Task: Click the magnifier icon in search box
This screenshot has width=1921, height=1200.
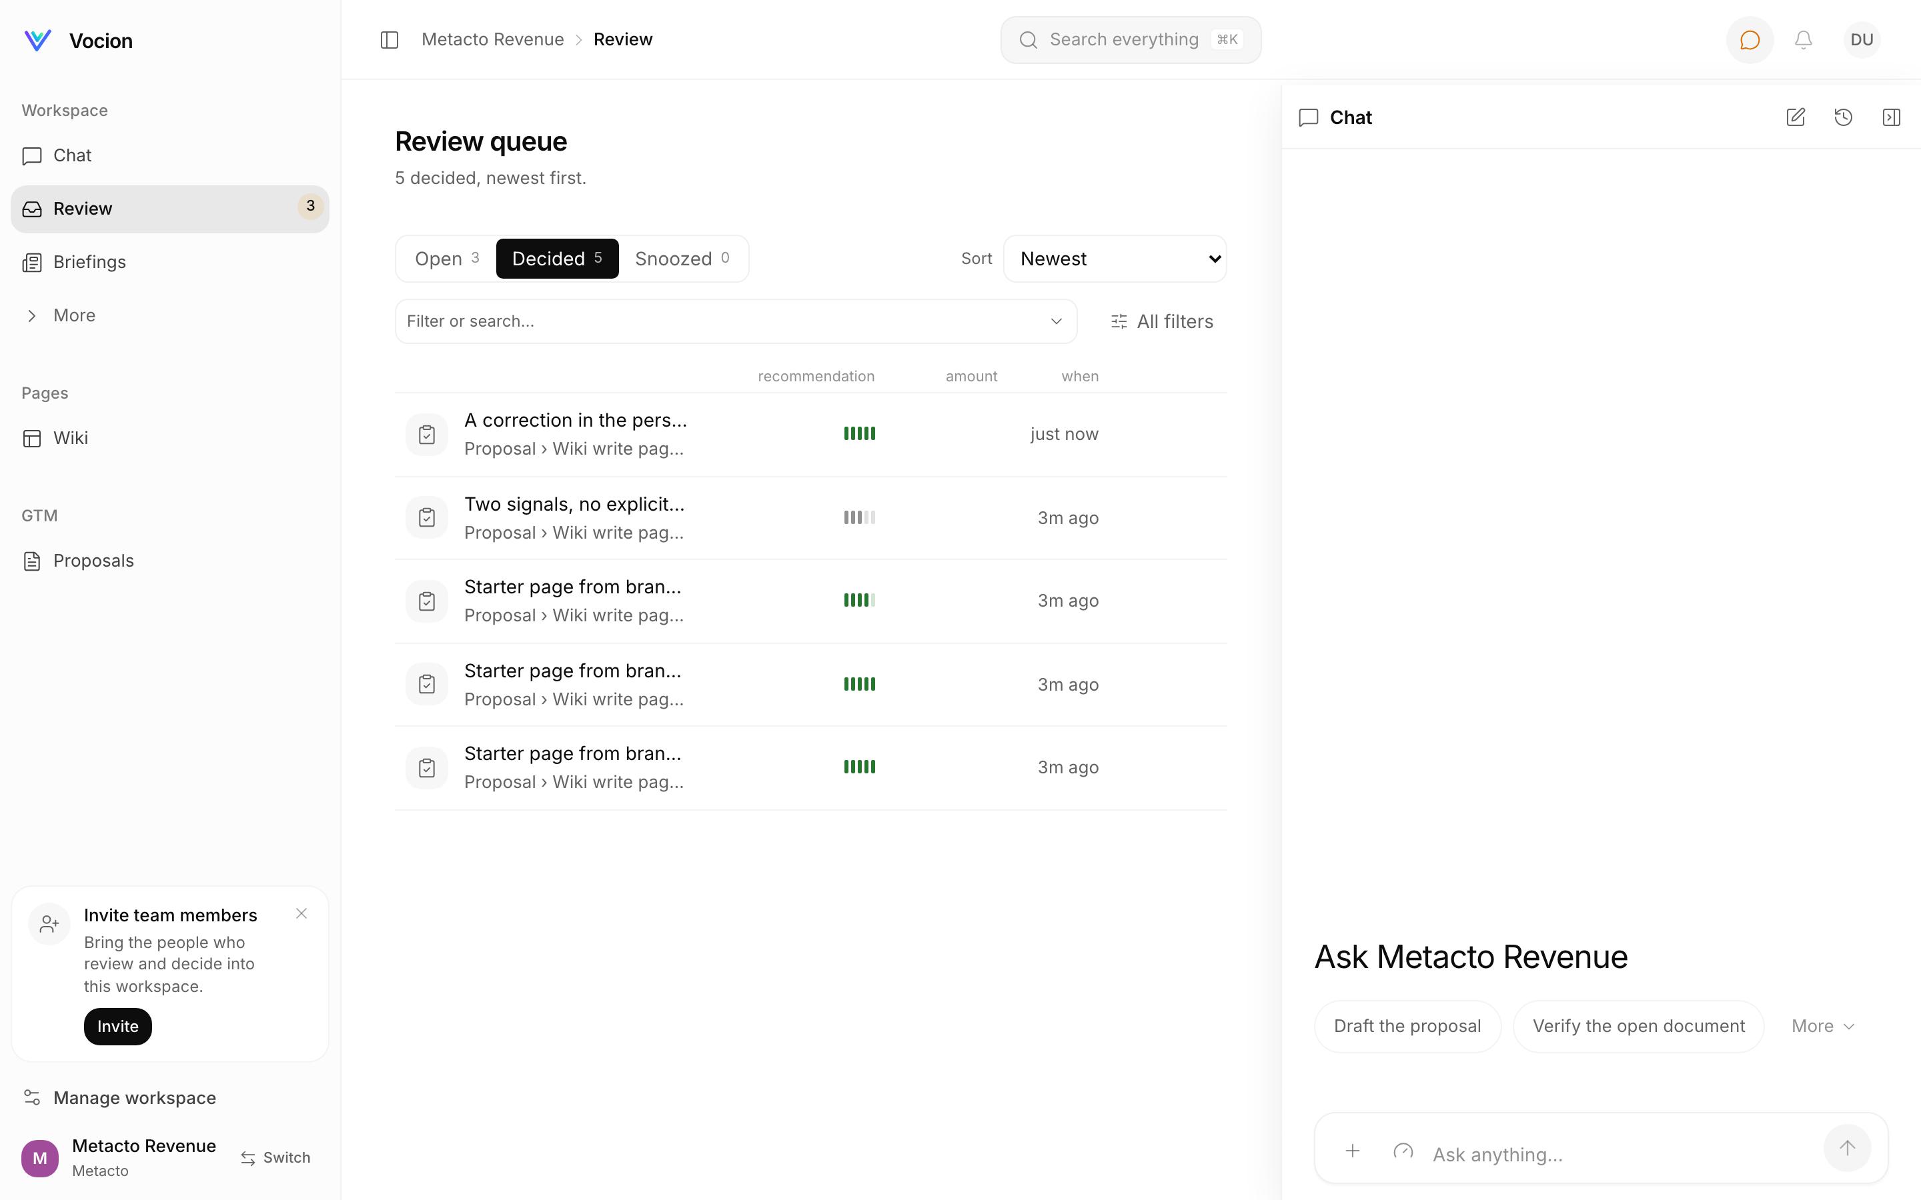Action: tap(1028, 40)
